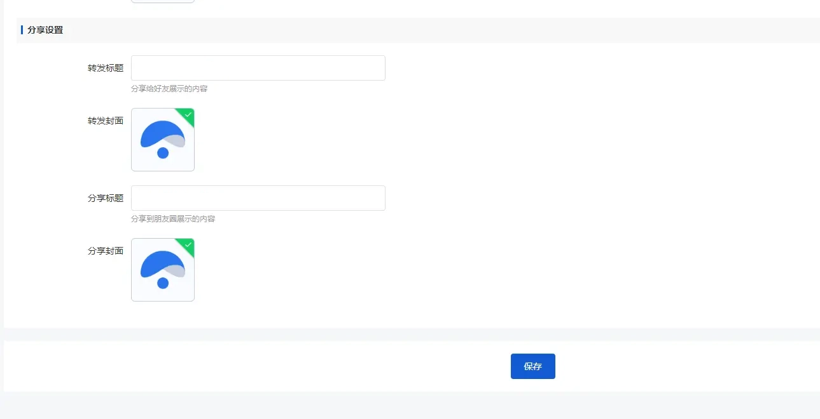Open the 分享封面 cover image thumbnail
Image resolution: width=820 pixels, height=419 pixels.
[163, 270]
